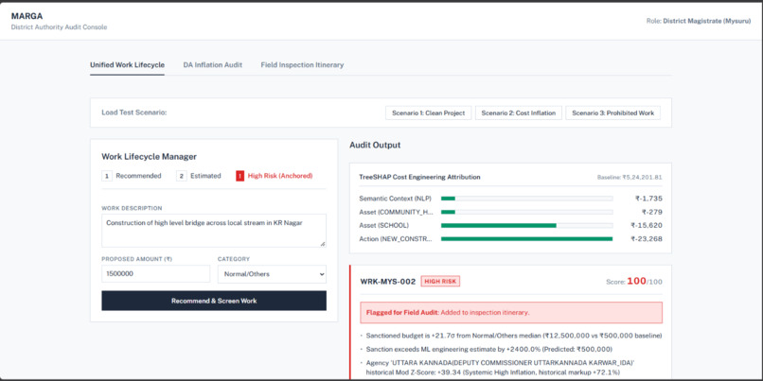
Task: Click the Load Test Scenario label
Action: pyautogui.click(x=133, y=113)
